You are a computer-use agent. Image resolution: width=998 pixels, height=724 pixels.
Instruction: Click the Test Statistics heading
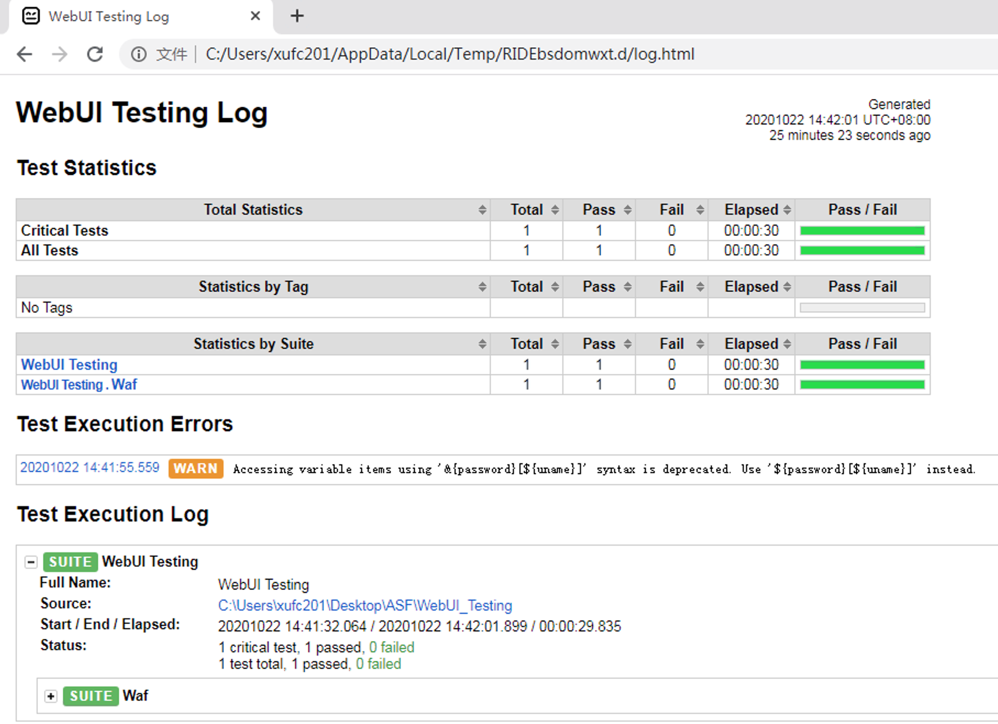coord(87,168)
